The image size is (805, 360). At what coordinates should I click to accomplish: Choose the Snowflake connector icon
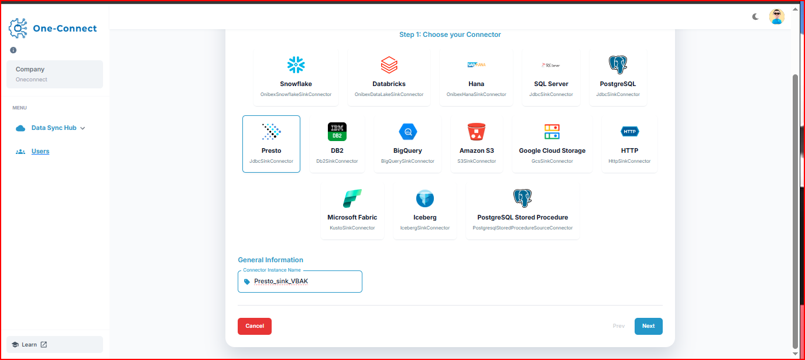pos(296,64)
